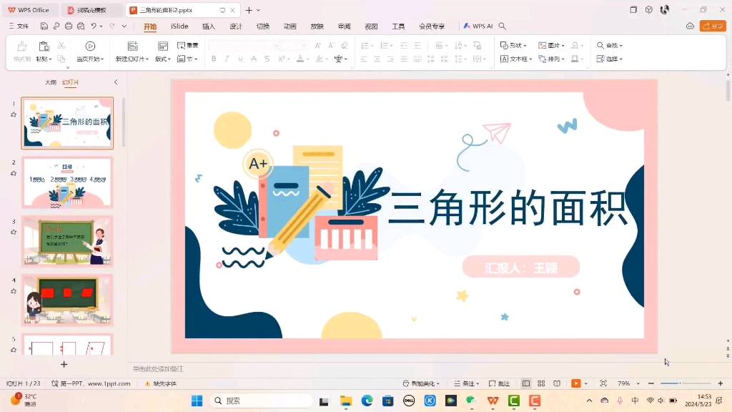Open the 备注 notes dropdown
Screen dimensions: 732x412
tap(478, 383)
